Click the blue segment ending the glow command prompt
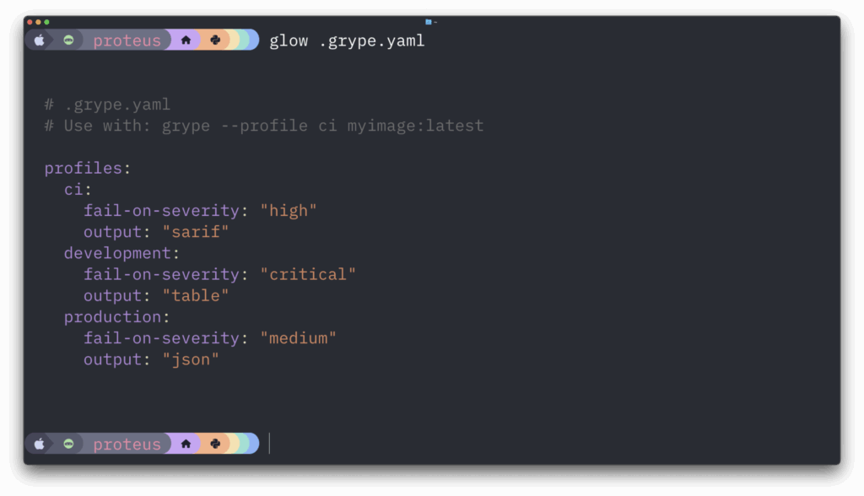864x496 pixels. click(254, 40)
